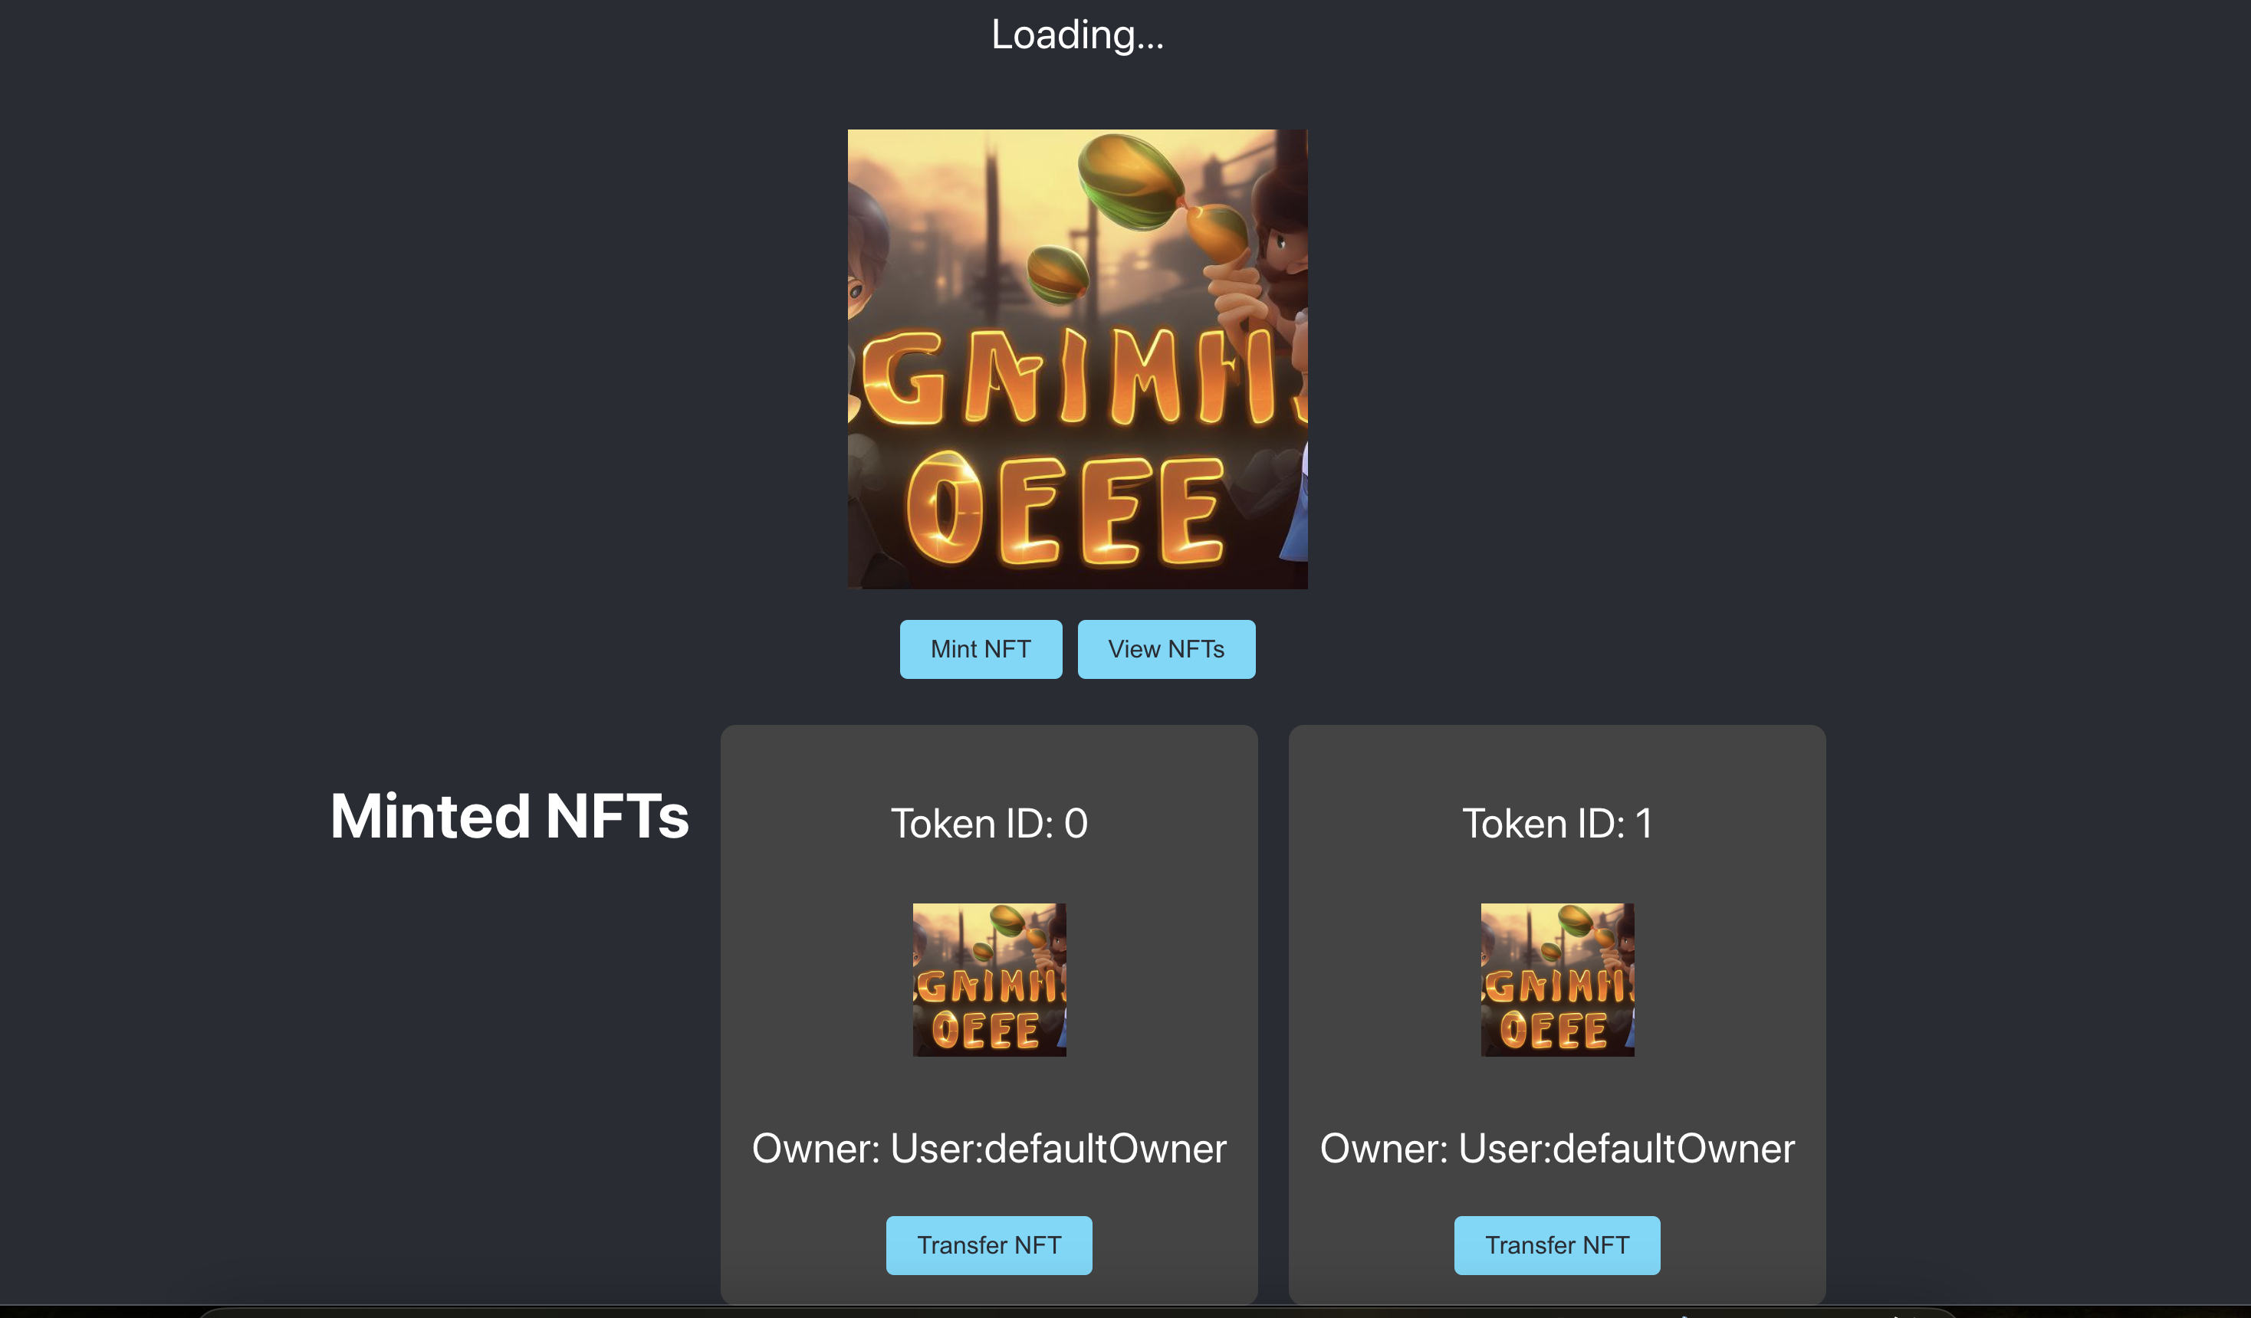Screen dimensions: 2251x1318
Task: Click the large NFT artwork image
Action: tap(1076, 359)
